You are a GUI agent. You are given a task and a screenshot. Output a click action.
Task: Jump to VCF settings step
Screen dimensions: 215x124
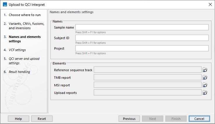[17, 50]
